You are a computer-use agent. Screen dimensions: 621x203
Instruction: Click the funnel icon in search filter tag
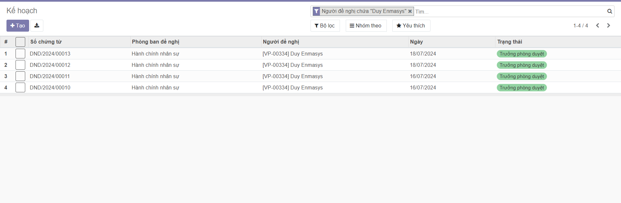[316, 11]
